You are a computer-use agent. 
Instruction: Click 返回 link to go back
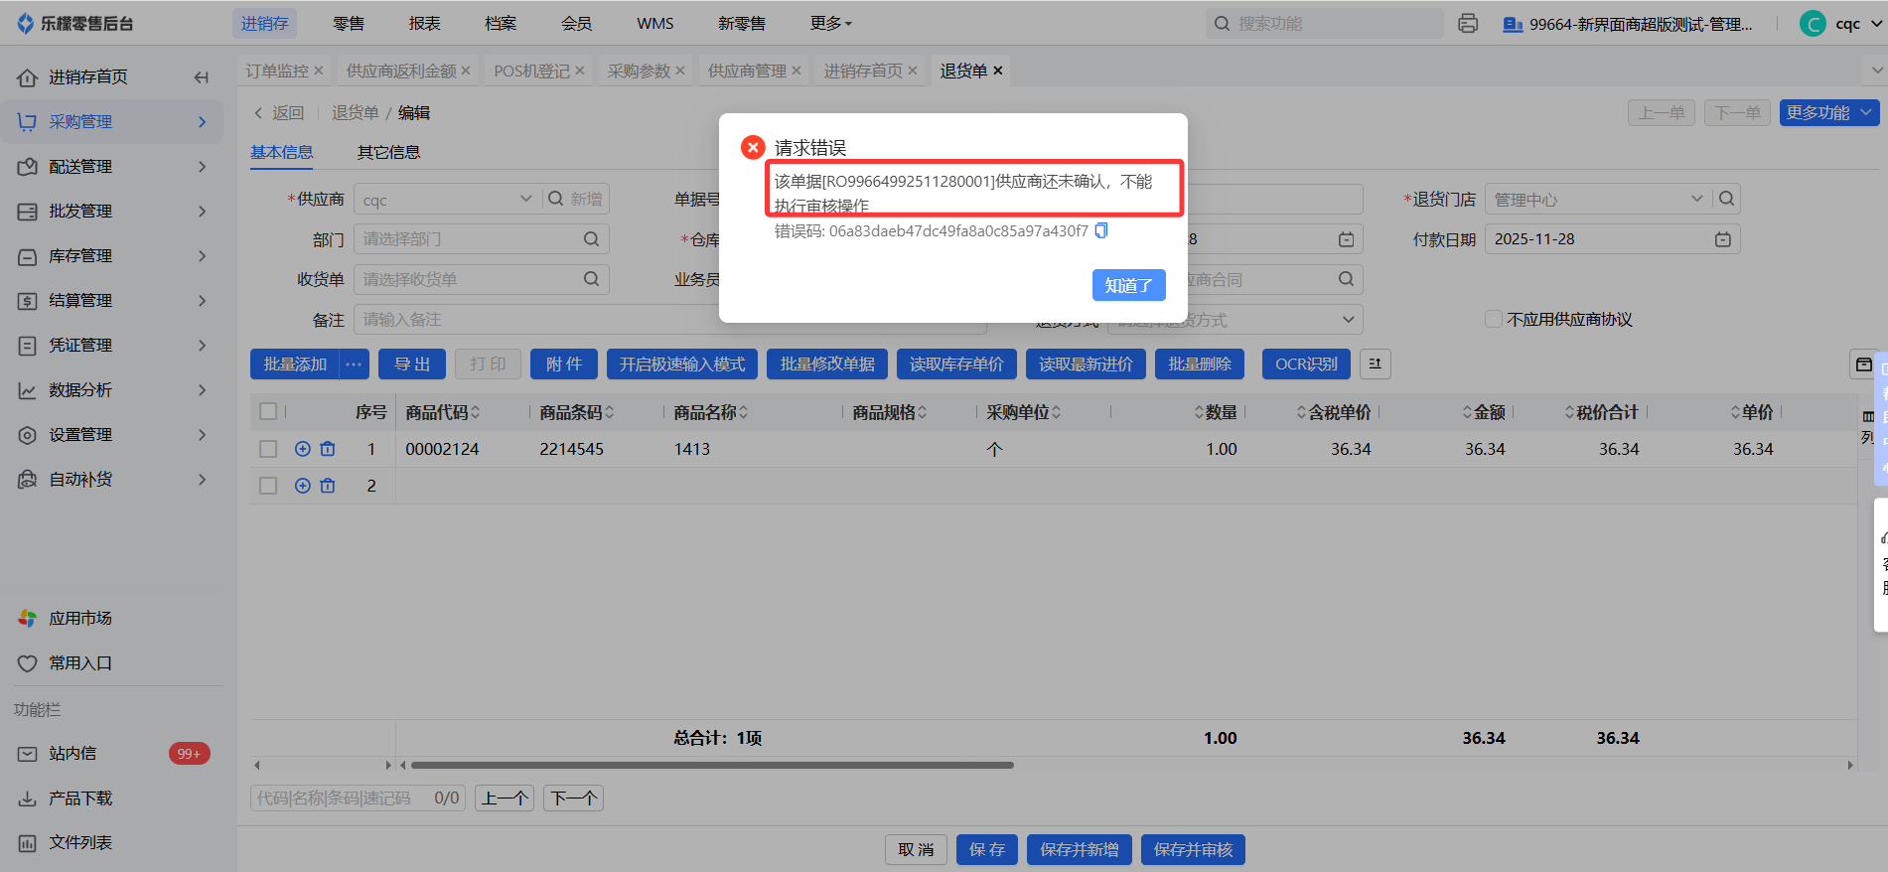click(x=279, y=113)
